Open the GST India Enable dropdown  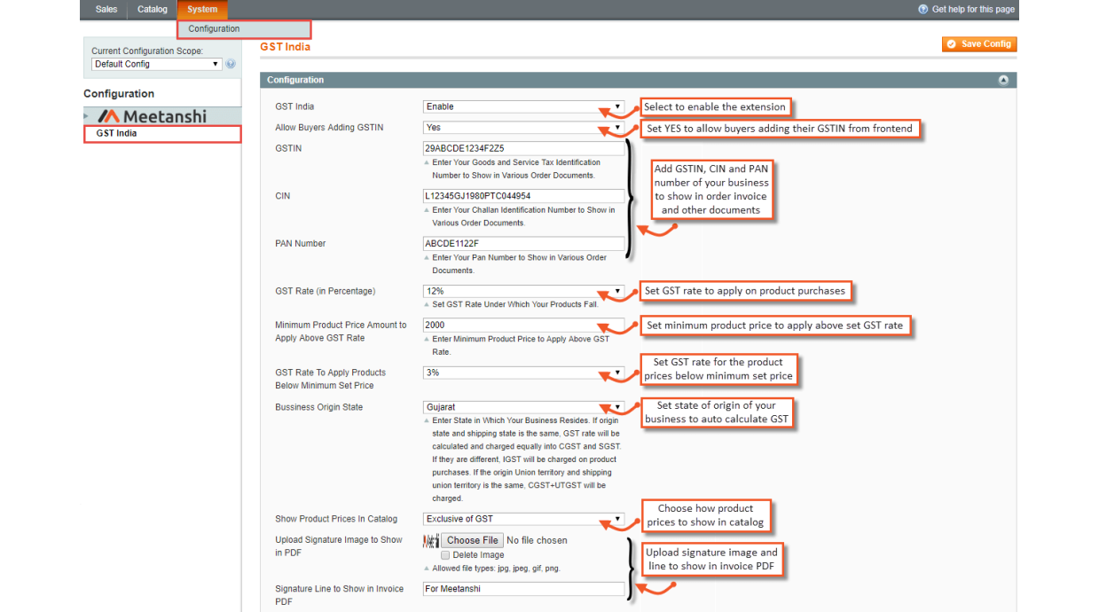coord(523,106)
